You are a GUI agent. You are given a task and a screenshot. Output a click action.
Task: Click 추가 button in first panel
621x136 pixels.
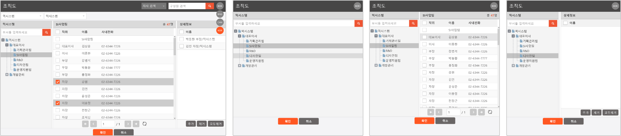point(191,124)
